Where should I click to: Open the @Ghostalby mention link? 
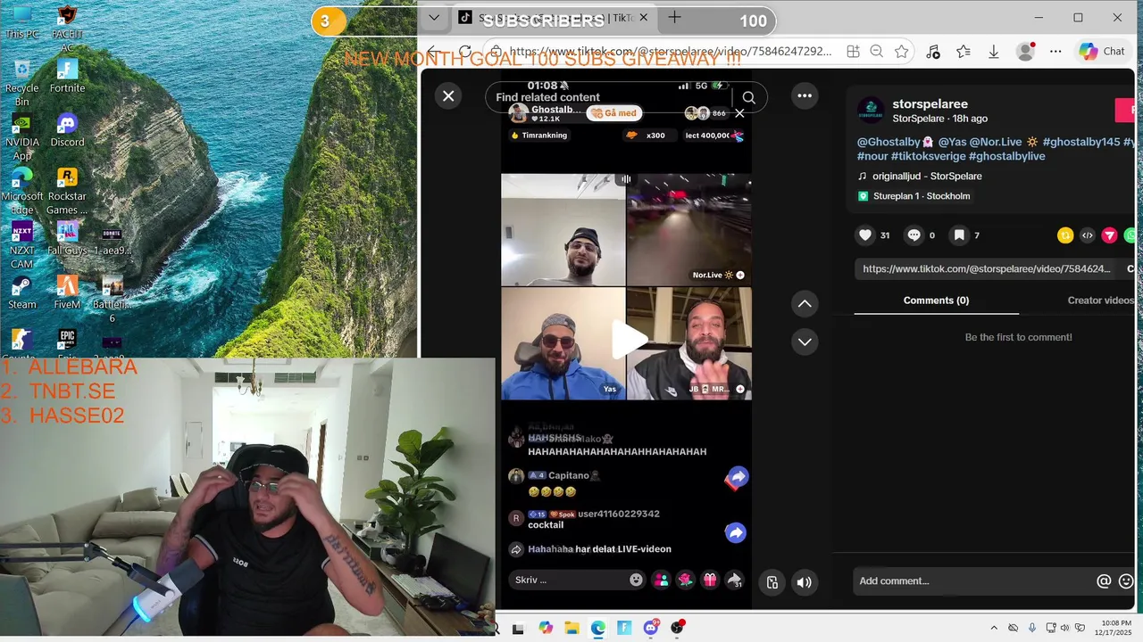[896, 142]
